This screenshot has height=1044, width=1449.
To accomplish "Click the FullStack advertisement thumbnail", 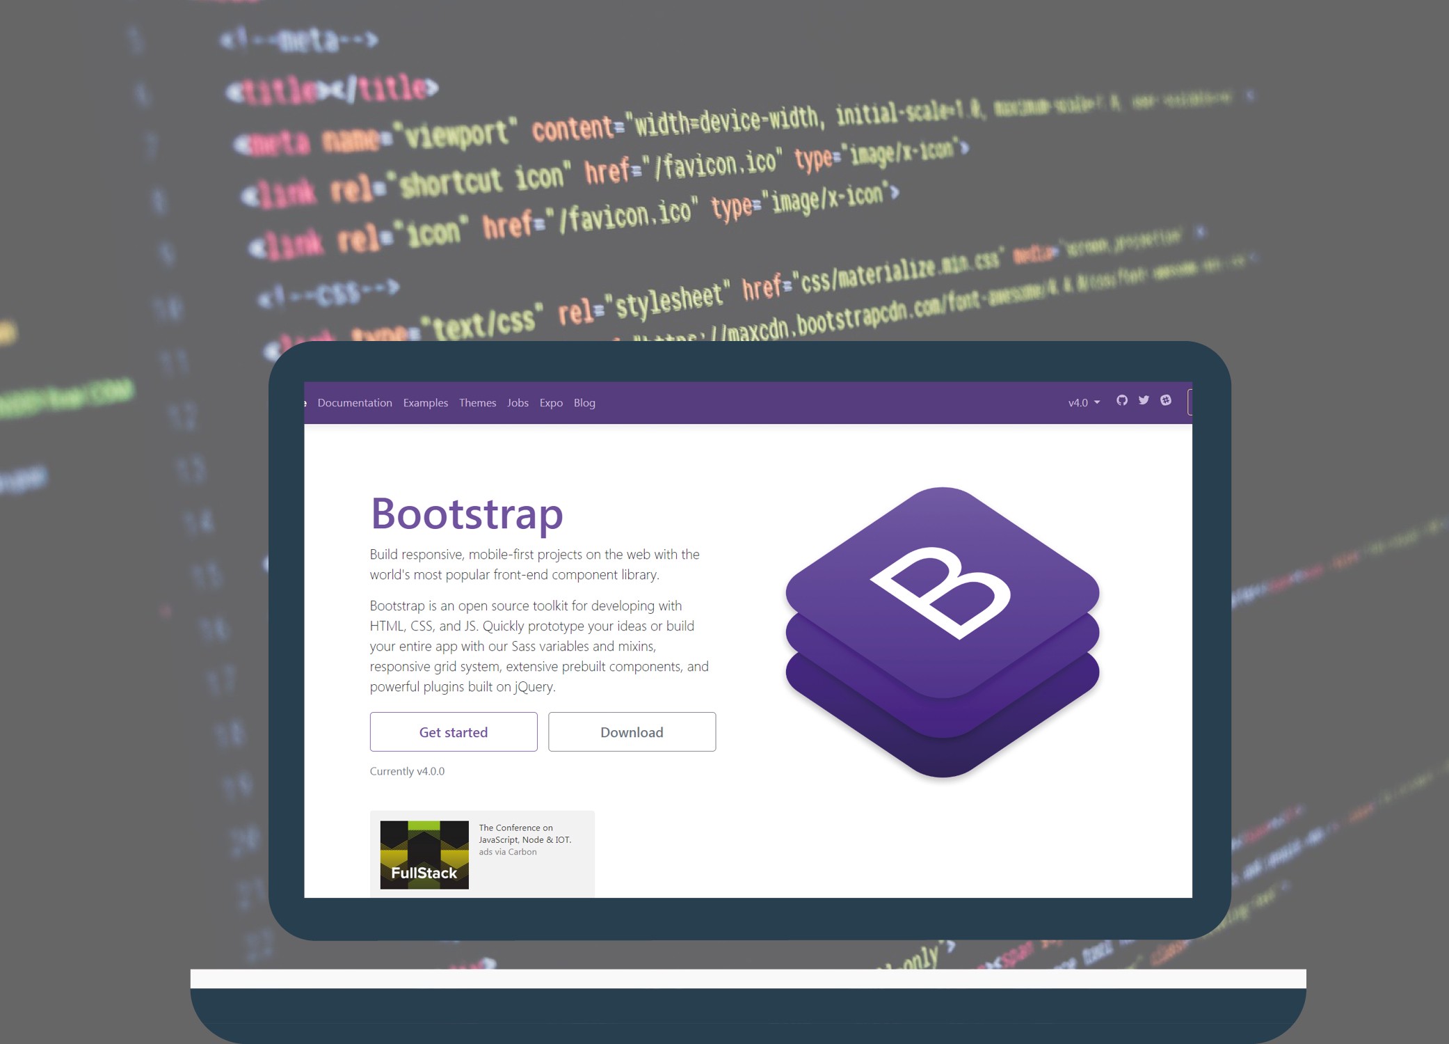I will [423, 853].
